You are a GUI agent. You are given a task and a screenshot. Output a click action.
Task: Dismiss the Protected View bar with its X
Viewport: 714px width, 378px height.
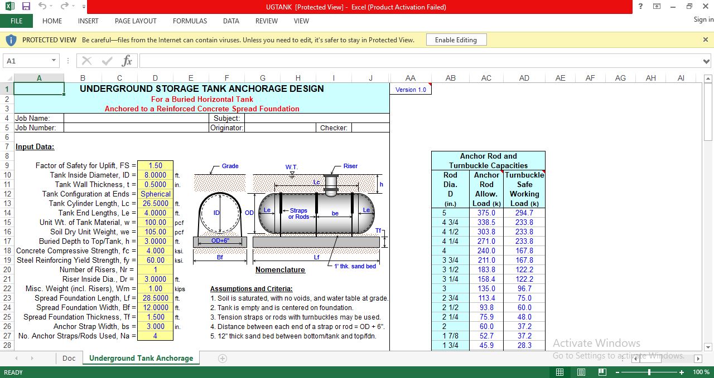[x=705, y=40]
